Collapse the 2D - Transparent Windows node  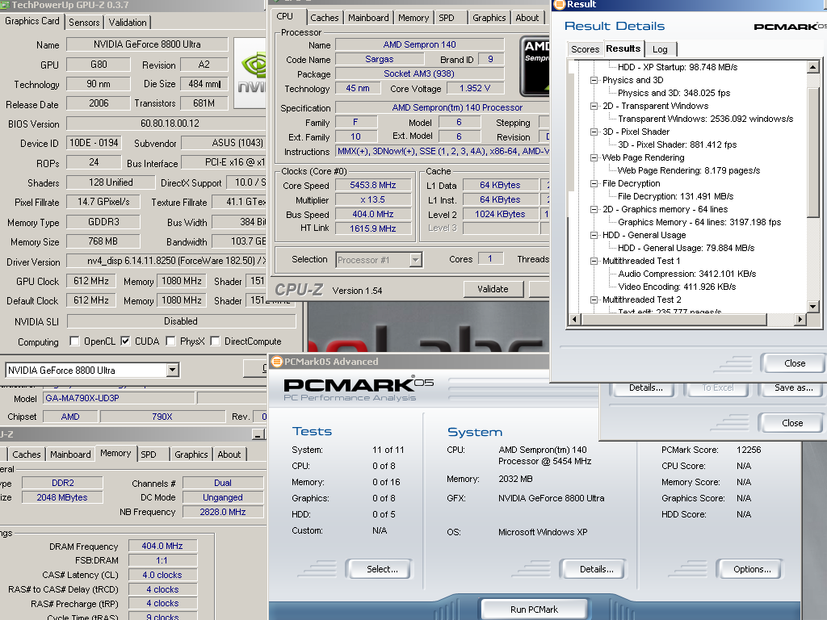tap(594, 106)
